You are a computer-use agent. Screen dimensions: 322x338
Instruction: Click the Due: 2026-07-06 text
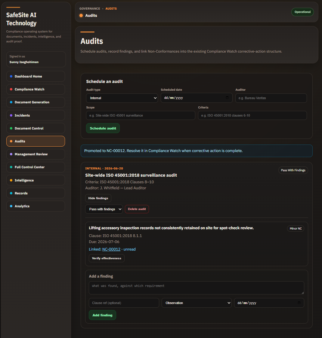tap(104, 242)
